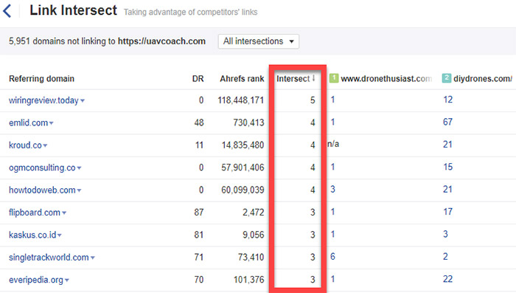This screenshot has height=293, width=516.
Task: Expand the caret next to howtodoweb.com
Action: (x=79, y=190)
